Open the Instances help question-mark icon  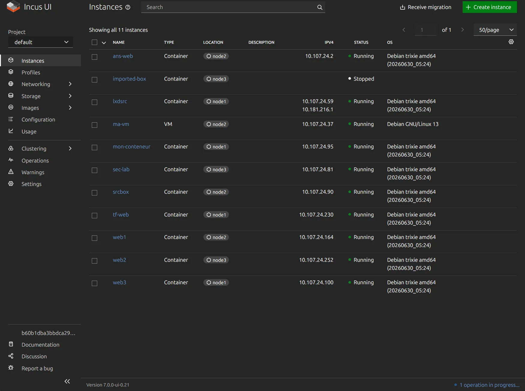[x=128, y=7]
